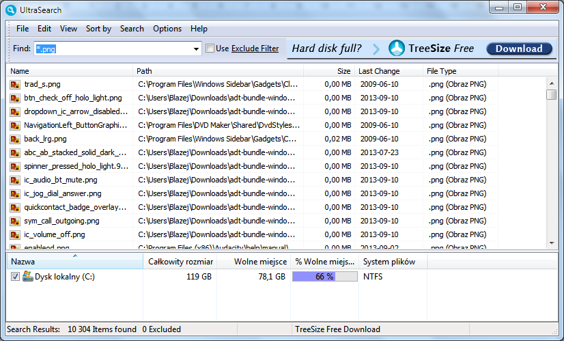Click the 0 Excluded status text
Viewport: 564px width, 341px height.
162,329
